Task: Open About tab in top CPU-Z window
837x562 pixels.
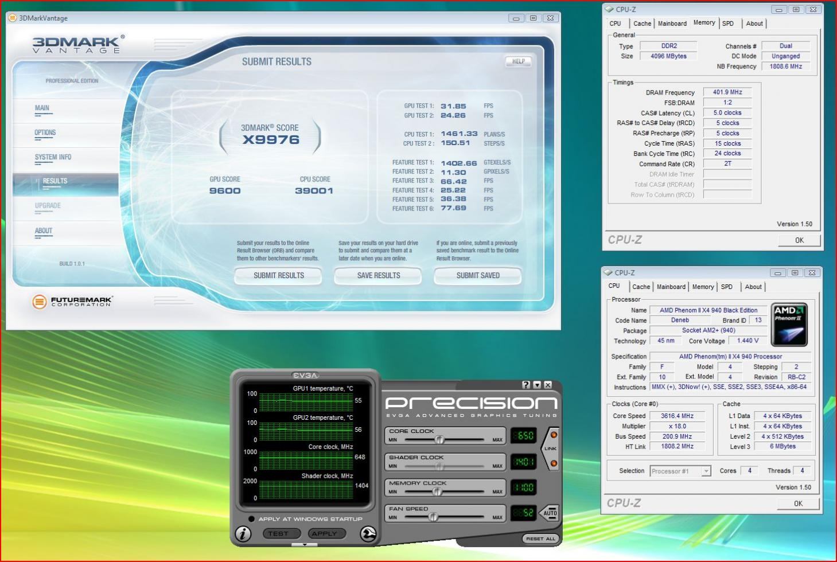Action: [754, 24]
